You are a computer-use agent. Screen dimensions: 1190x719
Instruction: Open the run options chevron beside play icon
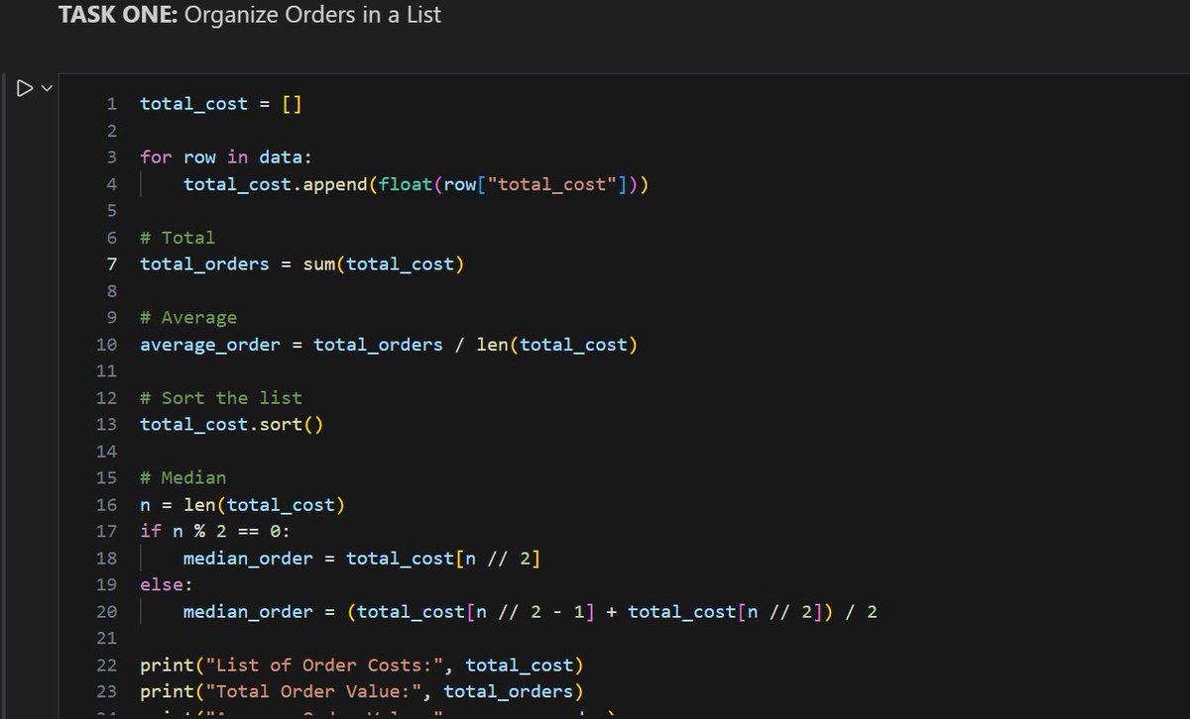[x=45, y=88]
